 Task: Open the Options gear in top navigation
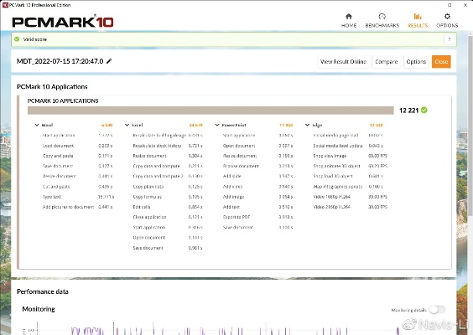coord(447,20)
